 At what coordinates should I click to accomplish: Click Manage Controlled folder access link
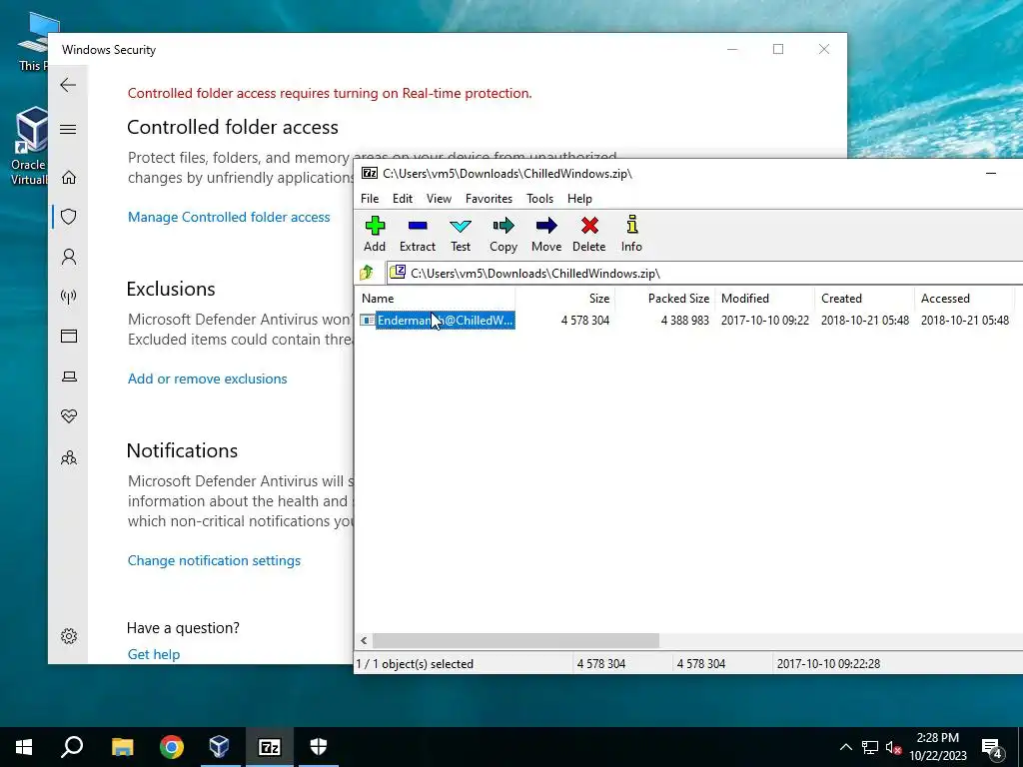pyautogui.click(x=229, y=217)
